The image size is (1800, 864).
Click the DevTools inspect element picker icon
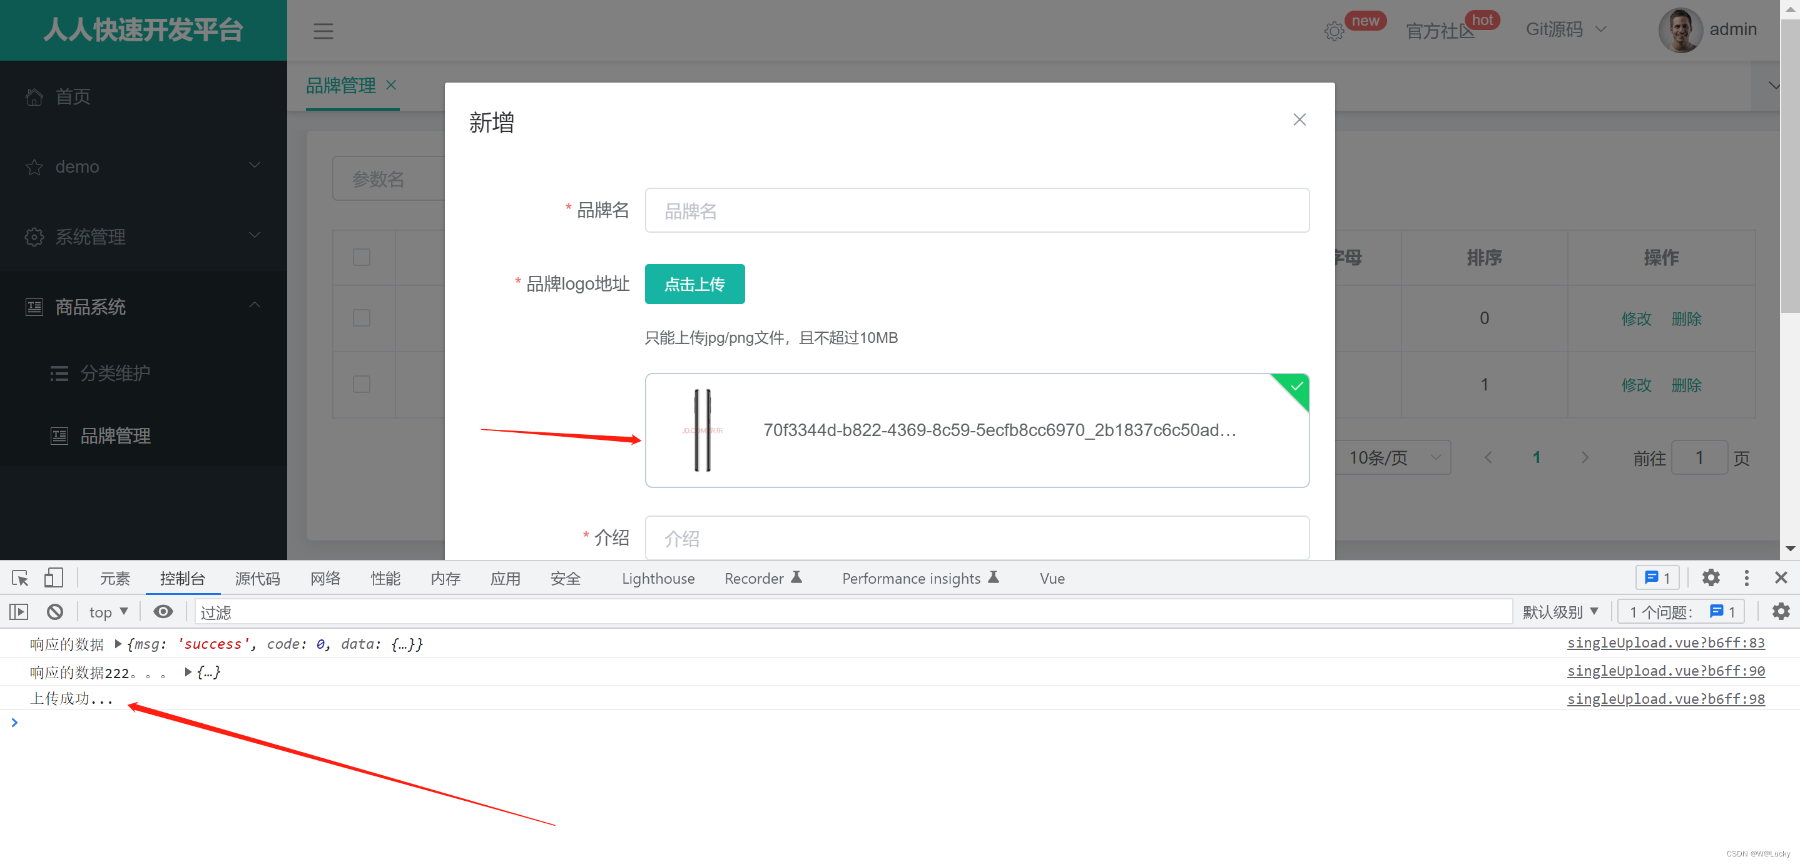pos(19,578)
